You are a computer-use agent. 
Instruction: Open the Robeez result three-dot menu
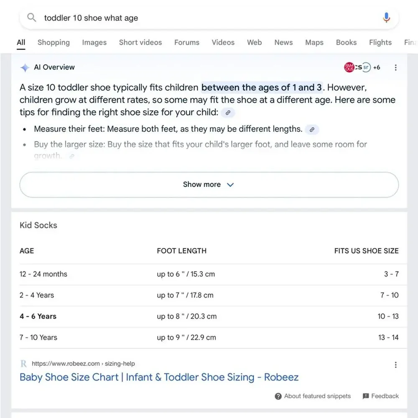(x=395, y=364)
